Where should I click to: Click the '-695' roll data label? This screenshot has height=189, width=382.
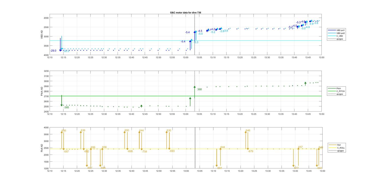(x=130, y=151)
